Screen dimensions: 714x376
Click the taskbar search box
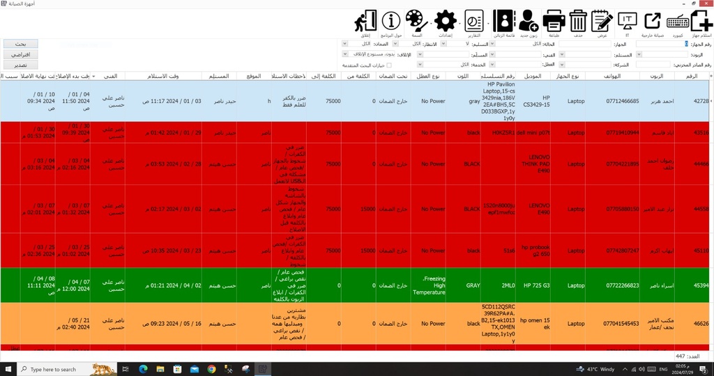tap(67, 369)
